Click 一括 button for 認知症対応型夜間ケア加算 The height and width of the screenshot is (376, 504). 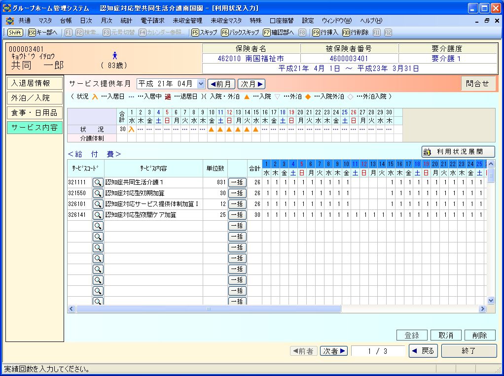point(237,215)
